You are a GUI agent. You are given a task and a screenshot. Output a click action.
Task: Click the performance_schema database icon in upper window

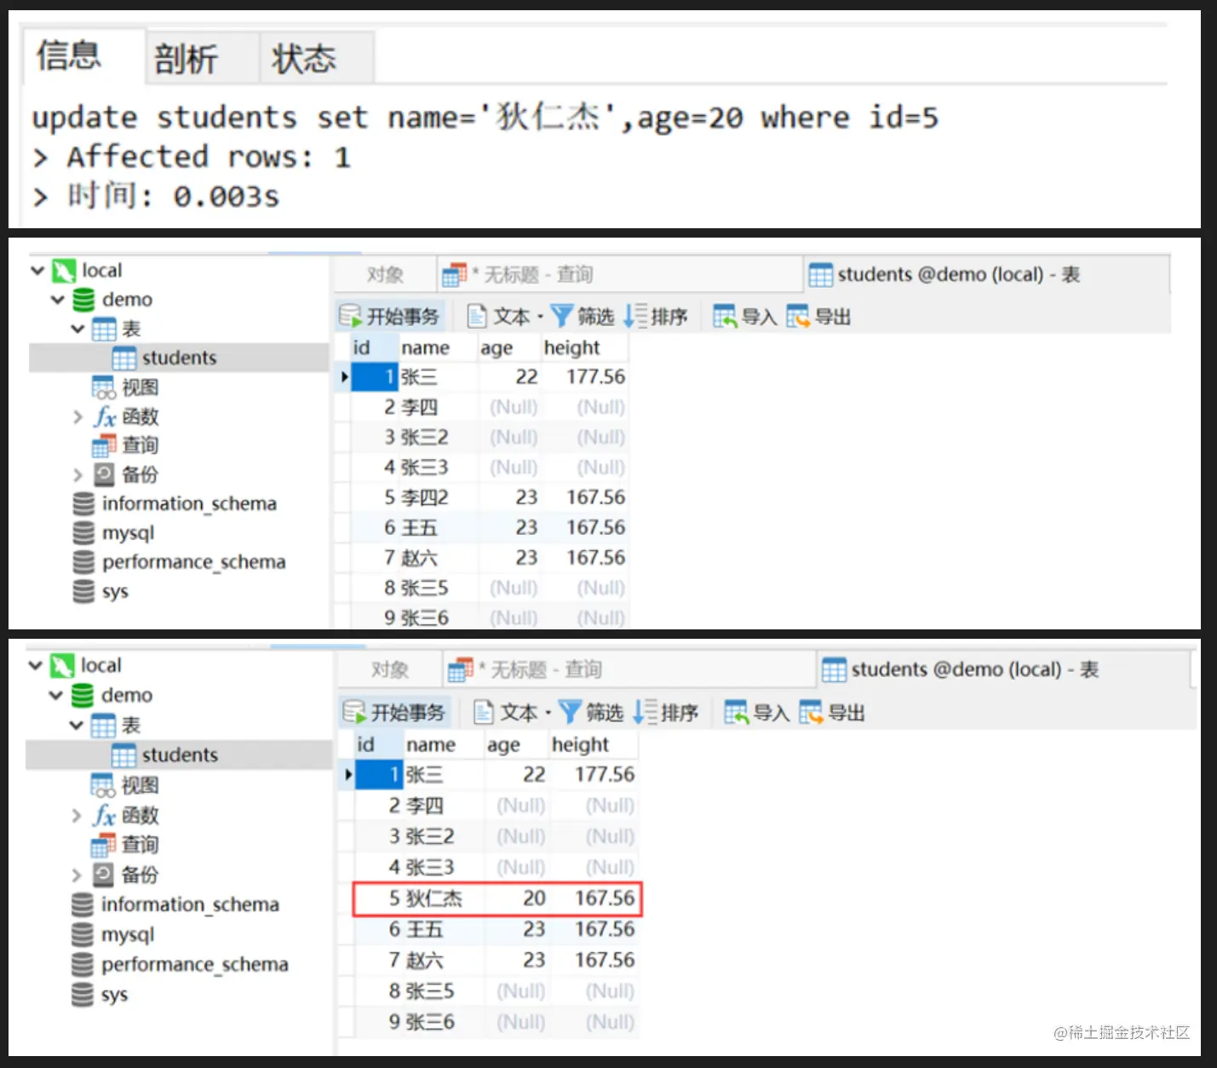pyautogui.click(x=83, y=562)
